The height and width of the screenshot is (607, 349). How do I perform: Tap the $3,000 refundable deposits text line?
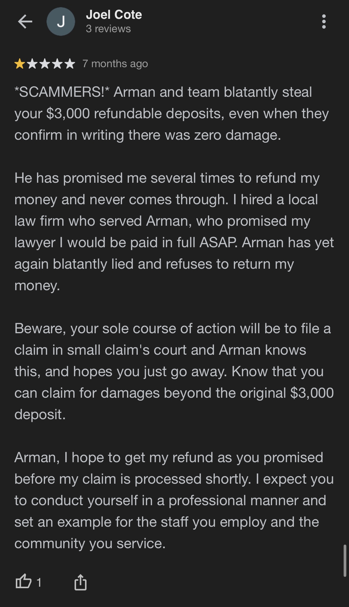(x=172, y=113)
